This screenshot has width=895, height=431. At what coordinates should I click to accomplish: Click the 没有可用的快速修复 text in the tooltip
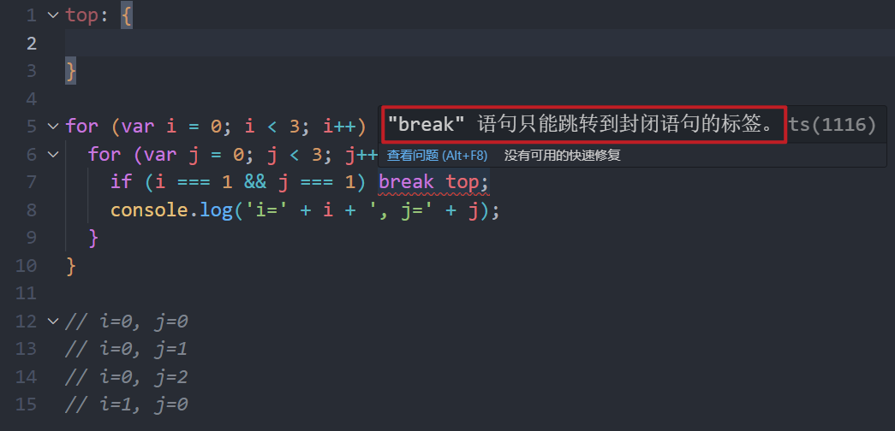pos(562,155)
